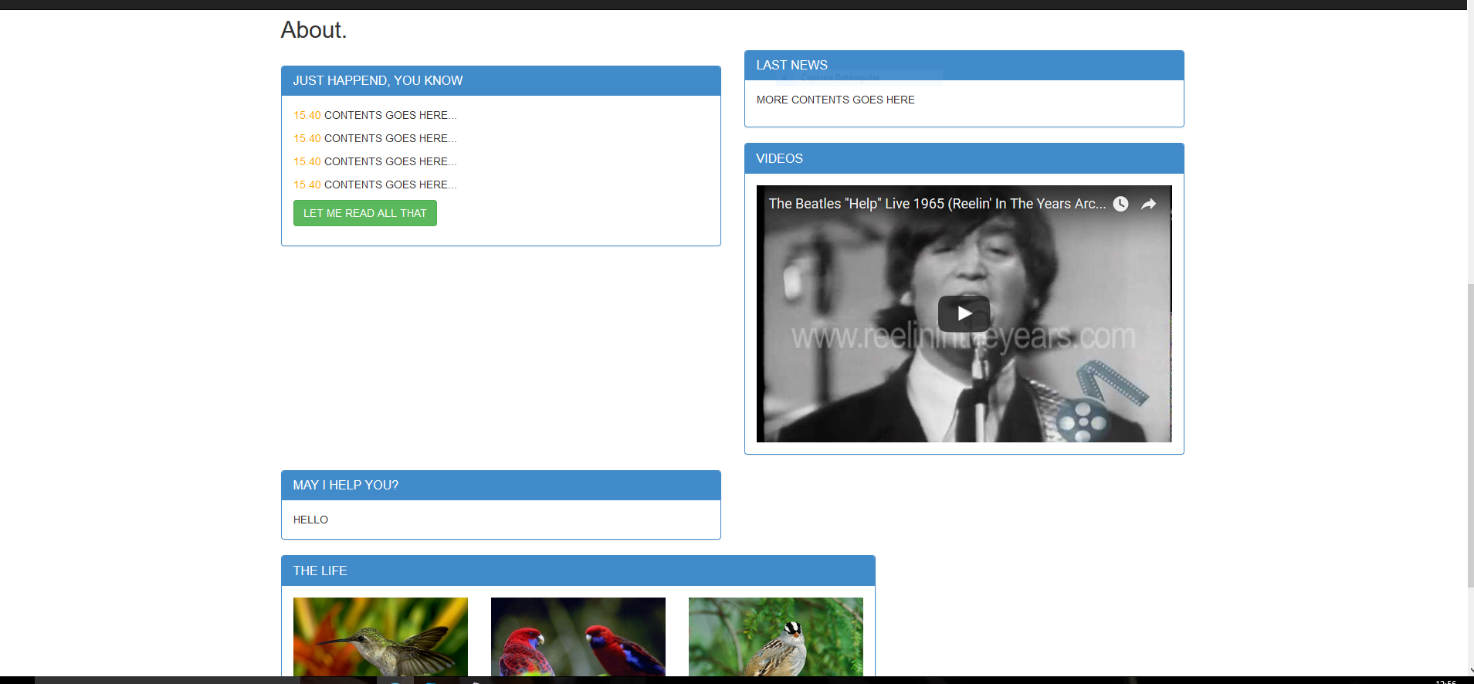Click the page vertical scrollbar

pos(1470,435)
